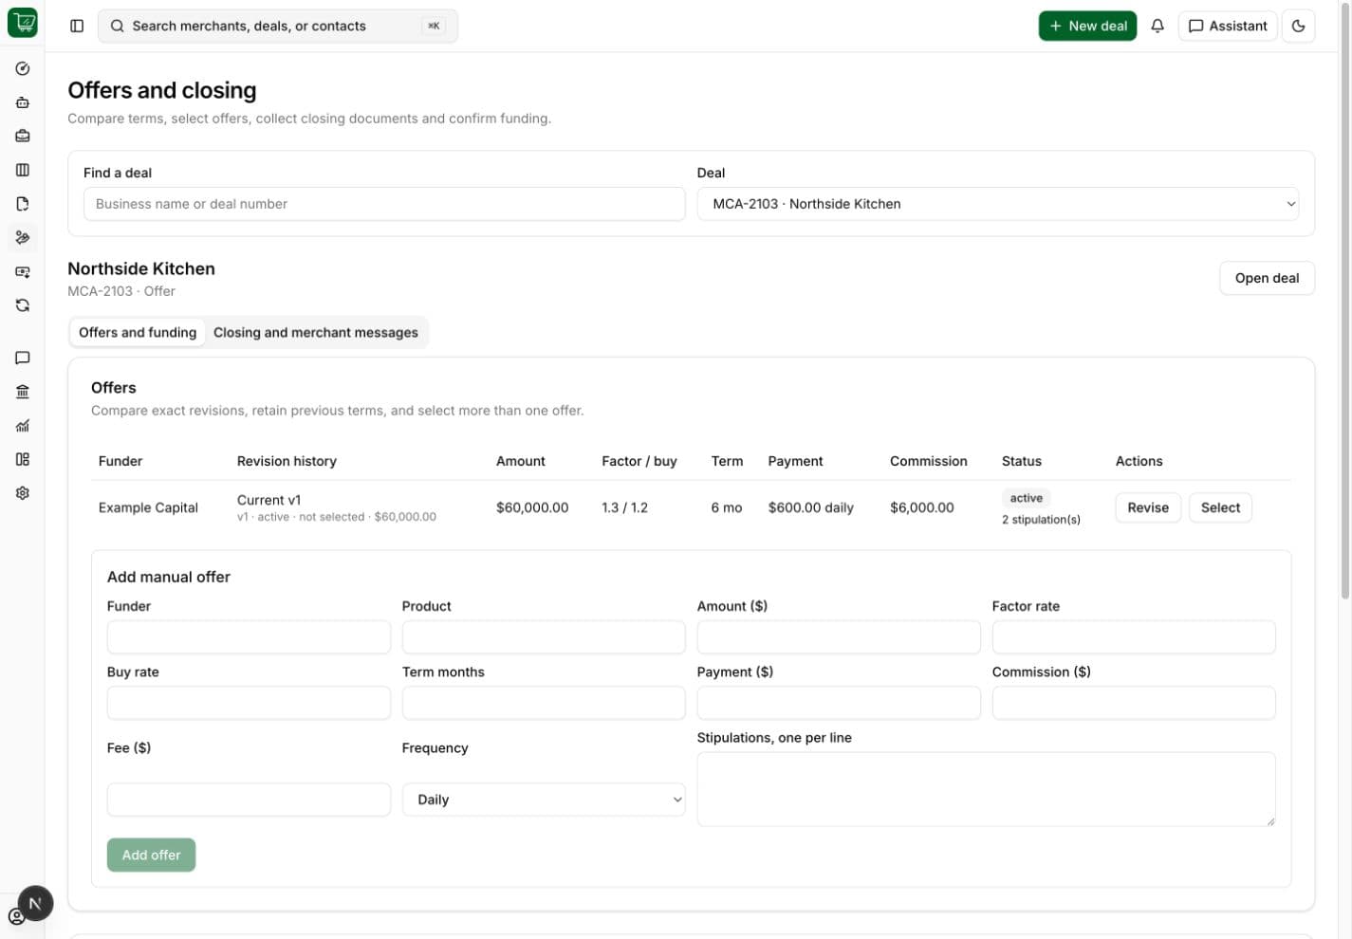
Task: Click the Term months input field
Action: coord(544,703)
